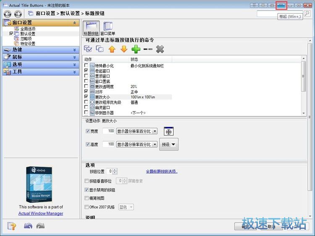This screenshot has width=315, height=236.
Task: Expand the 鼠标 sidebar section
Action: point(41,57)
